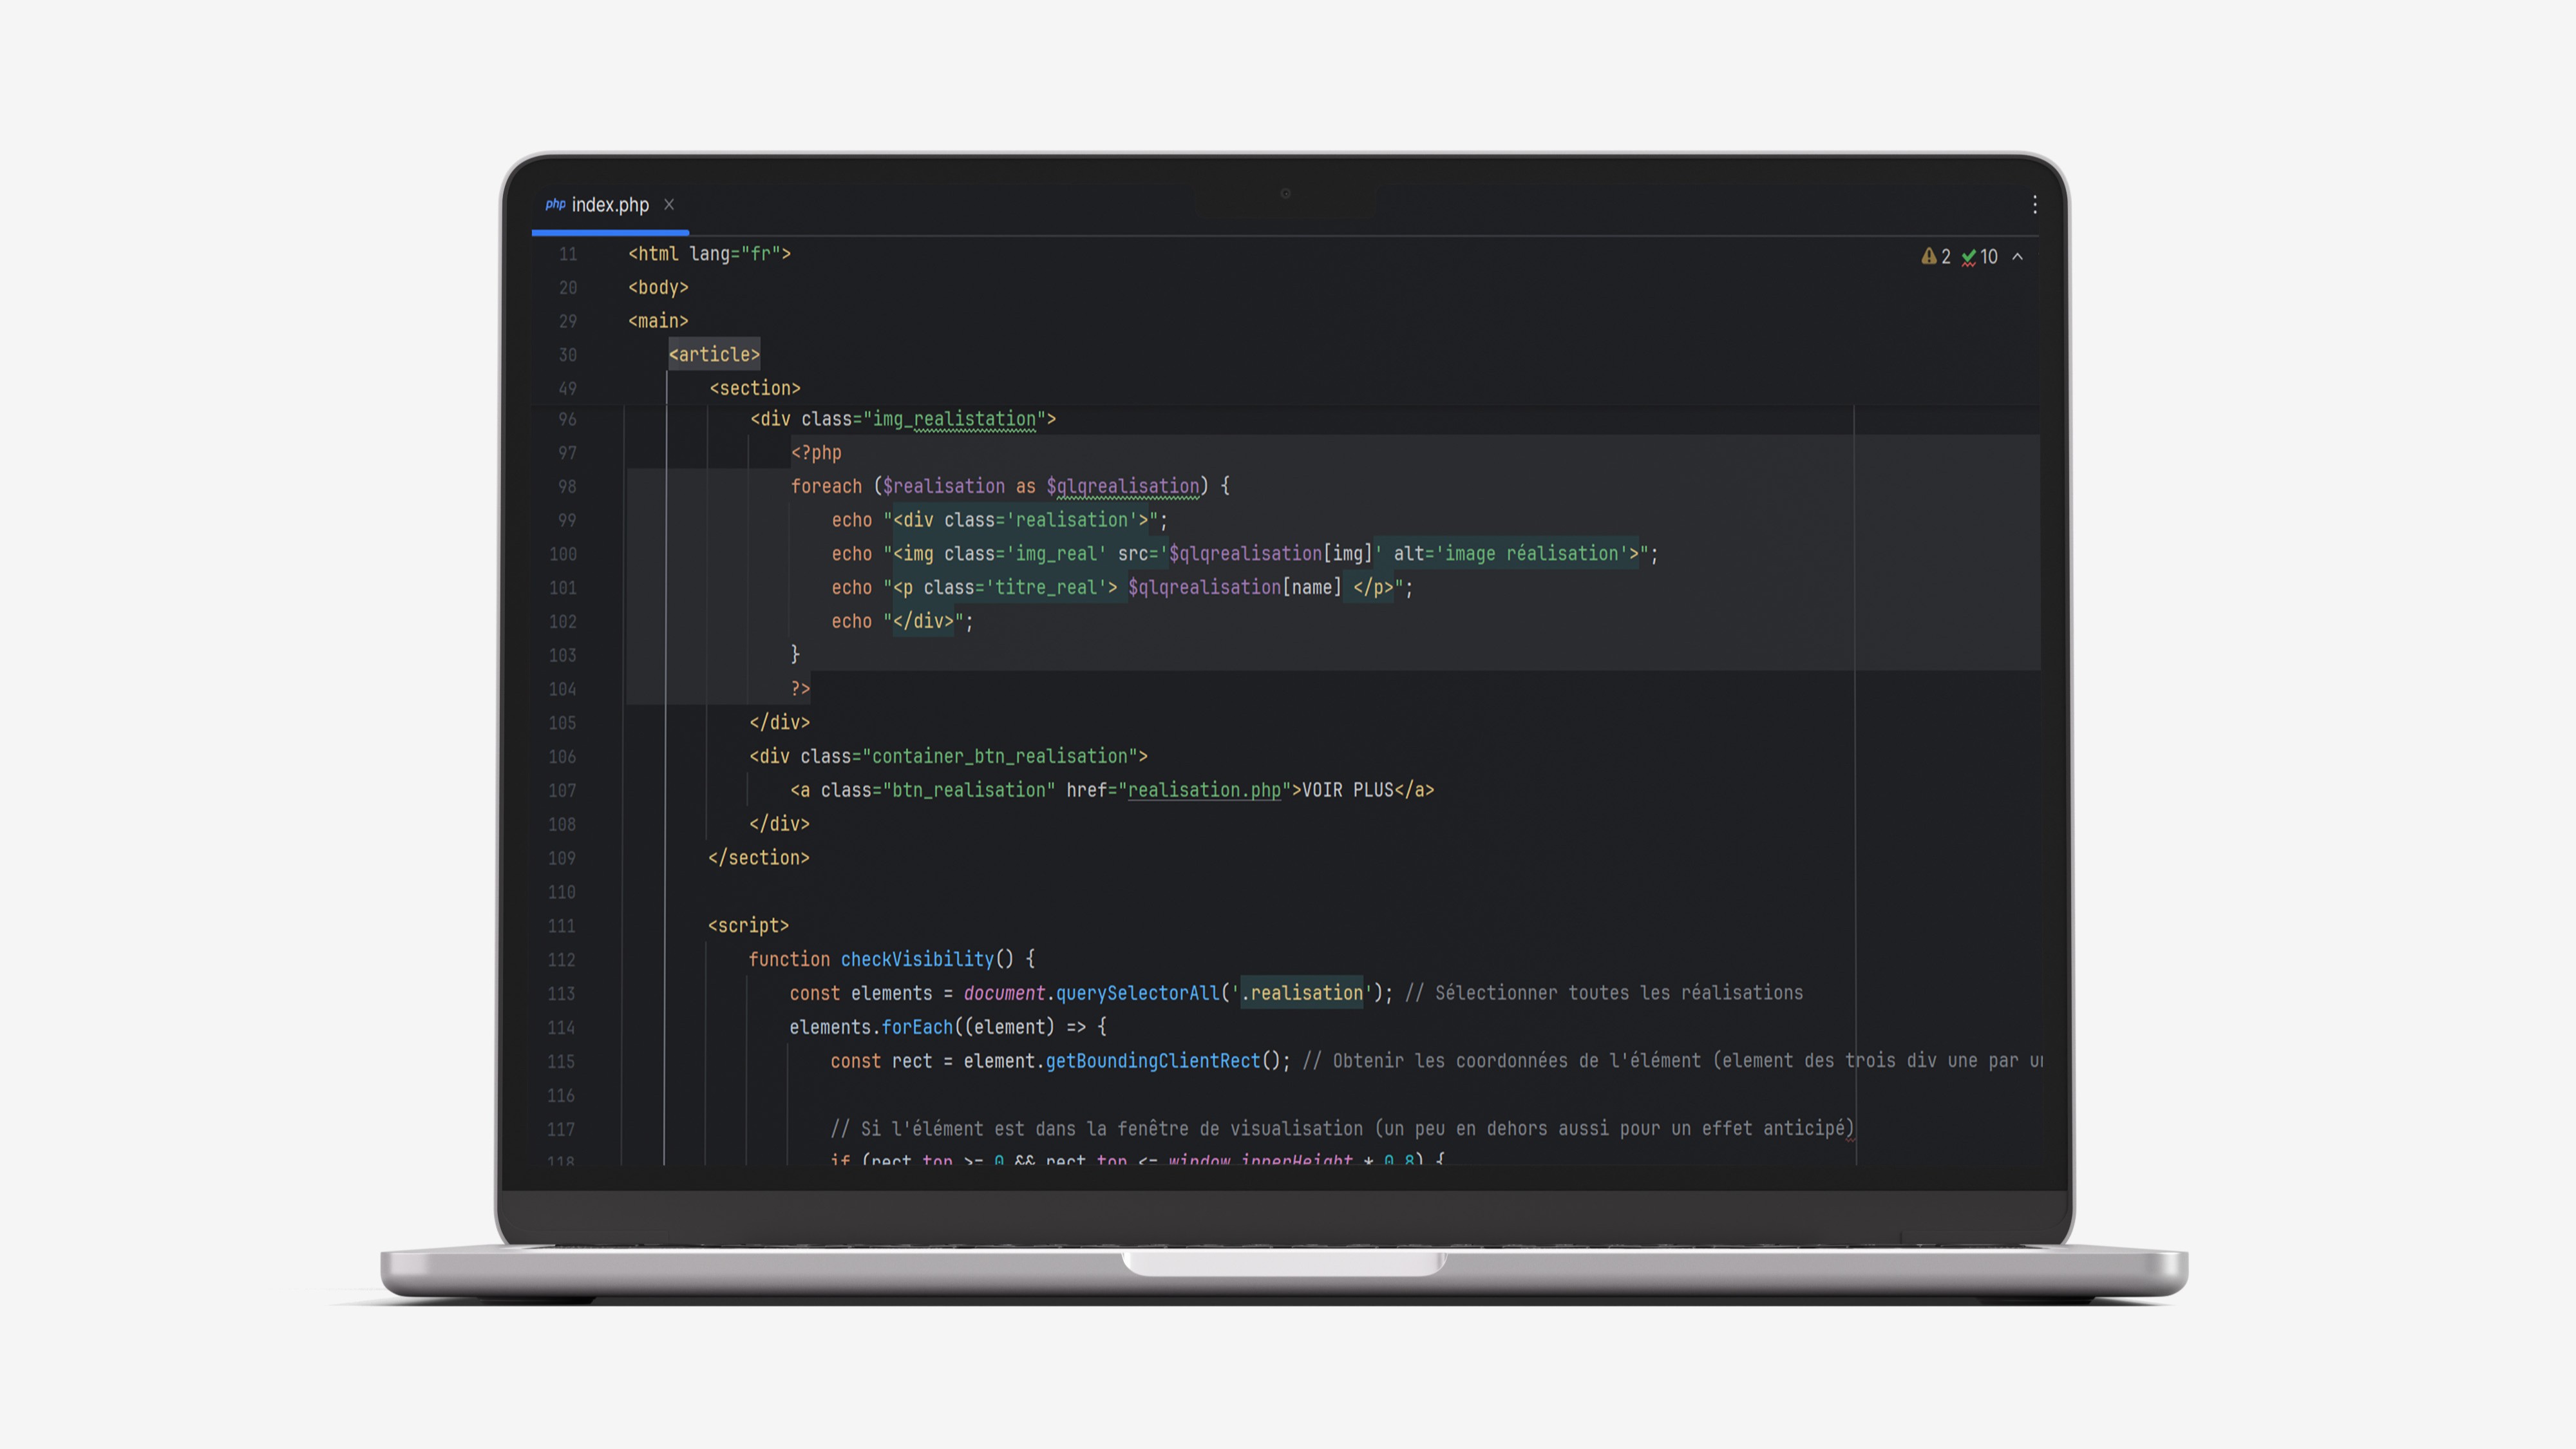This screenshot has width=2576, height=1449.
Task: Place cursor on checkVisibility function name
Action: pyautogui.click(x=916, y=959)
